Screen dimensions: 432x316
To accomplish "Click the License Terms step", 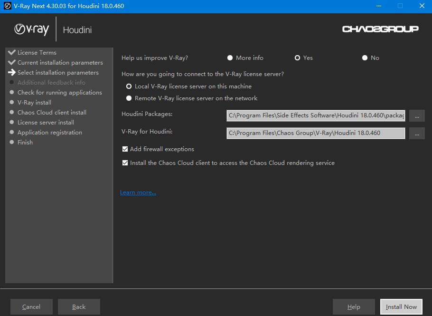I will [x=37, y=53].
